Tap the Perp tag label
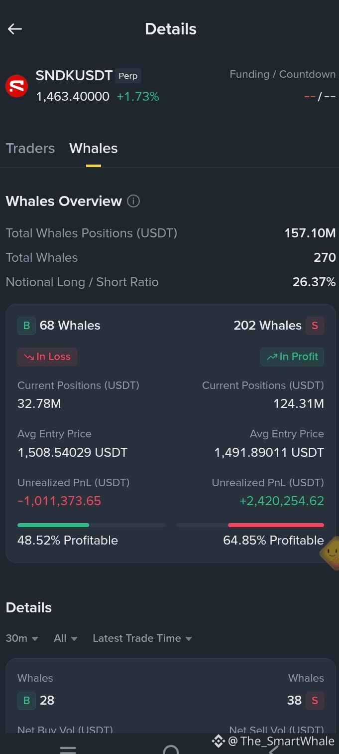 click(x=128, y=76)
